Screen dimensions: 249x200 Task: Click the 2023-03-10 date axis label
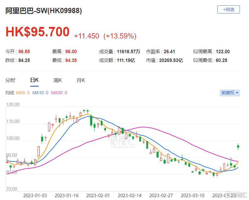pyautogui.click(x=192, y=196)
